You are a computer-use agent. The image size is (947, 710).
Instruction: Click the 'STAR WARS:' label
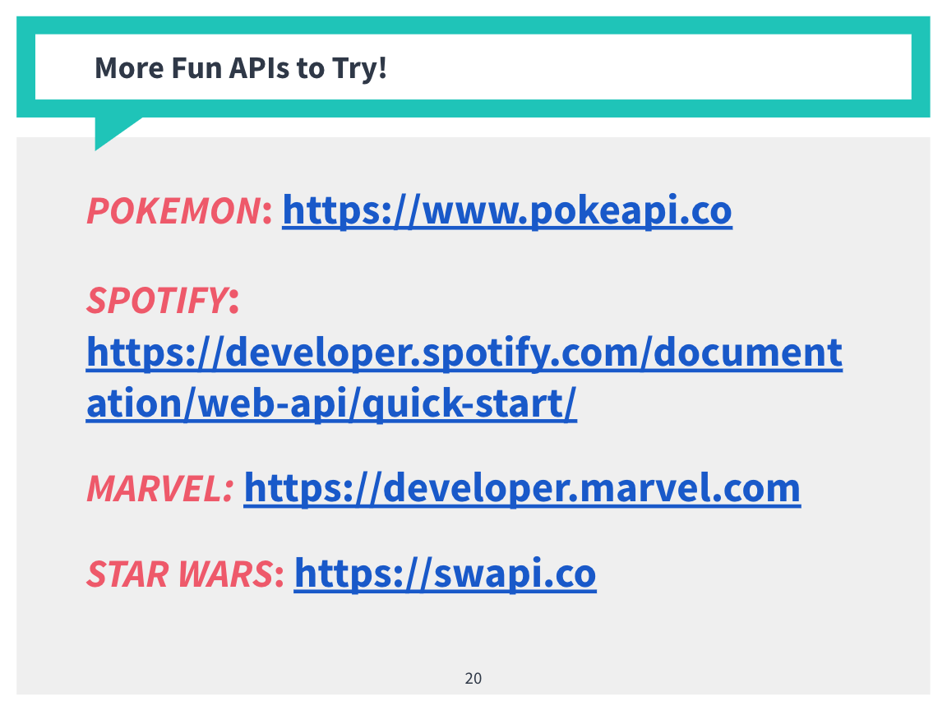[186, 574]
